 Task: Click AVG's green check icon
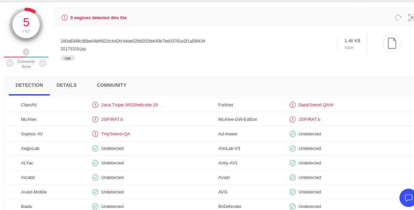[292, 192]
